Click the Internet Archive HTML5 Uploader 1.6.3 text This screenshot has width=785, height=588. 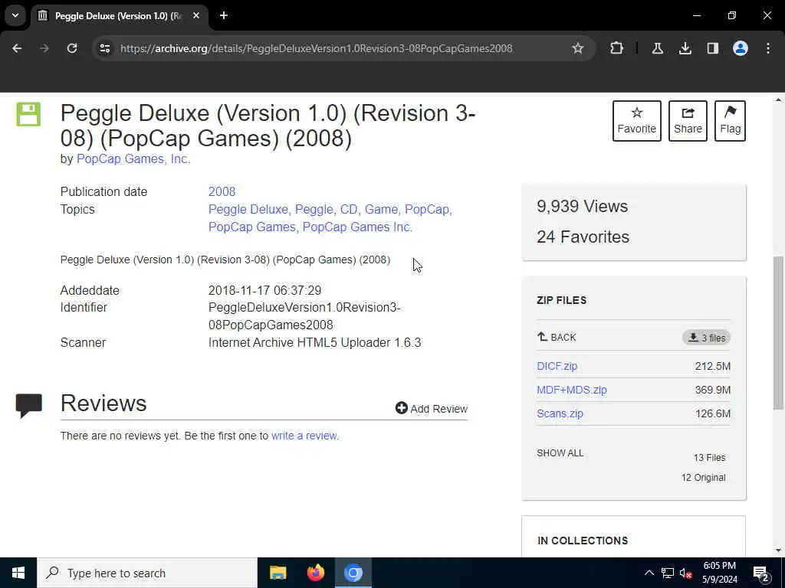[x=315, y=342]
